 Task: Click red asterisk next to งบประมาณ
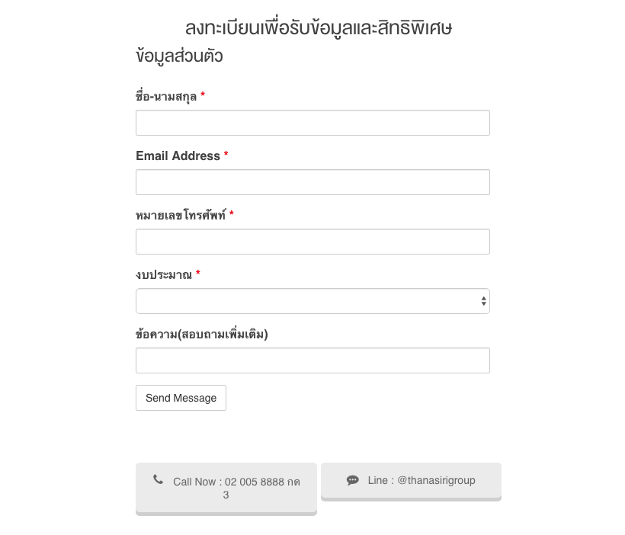[x=198, y=273]
